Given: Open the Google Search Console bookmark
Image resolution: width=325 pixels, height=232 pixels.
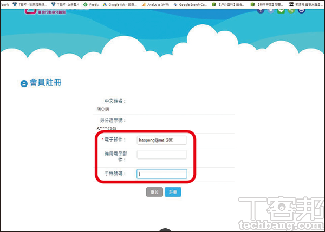Looking at the screenshot, I should click(190, 4).
